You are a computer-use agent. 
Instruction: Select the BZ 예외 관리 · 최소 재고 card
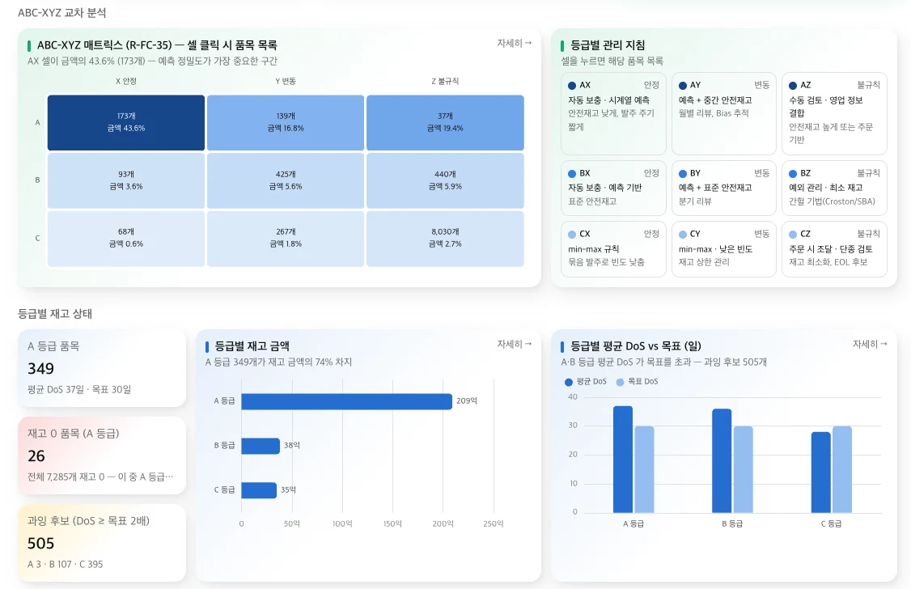point(834,188)
